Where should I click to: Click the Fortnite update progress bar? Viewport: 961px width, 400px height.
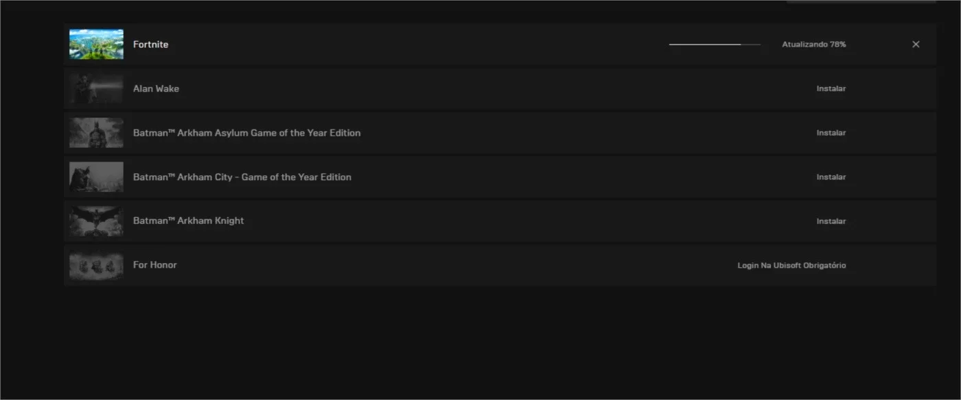[715, 45]
